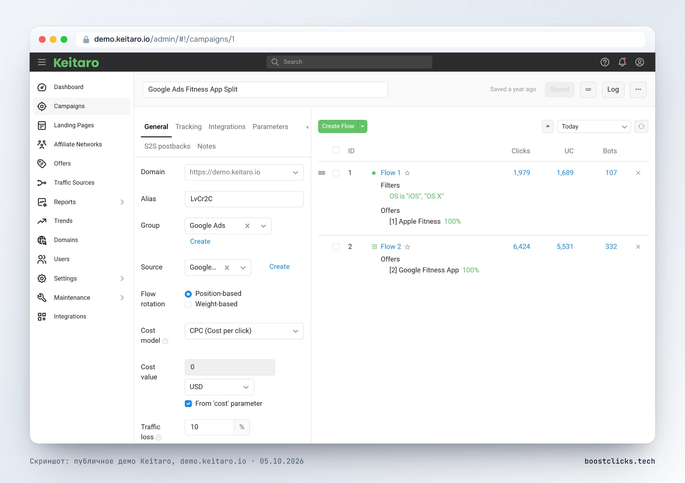Open the USD currency dropdown

(219, 387)
